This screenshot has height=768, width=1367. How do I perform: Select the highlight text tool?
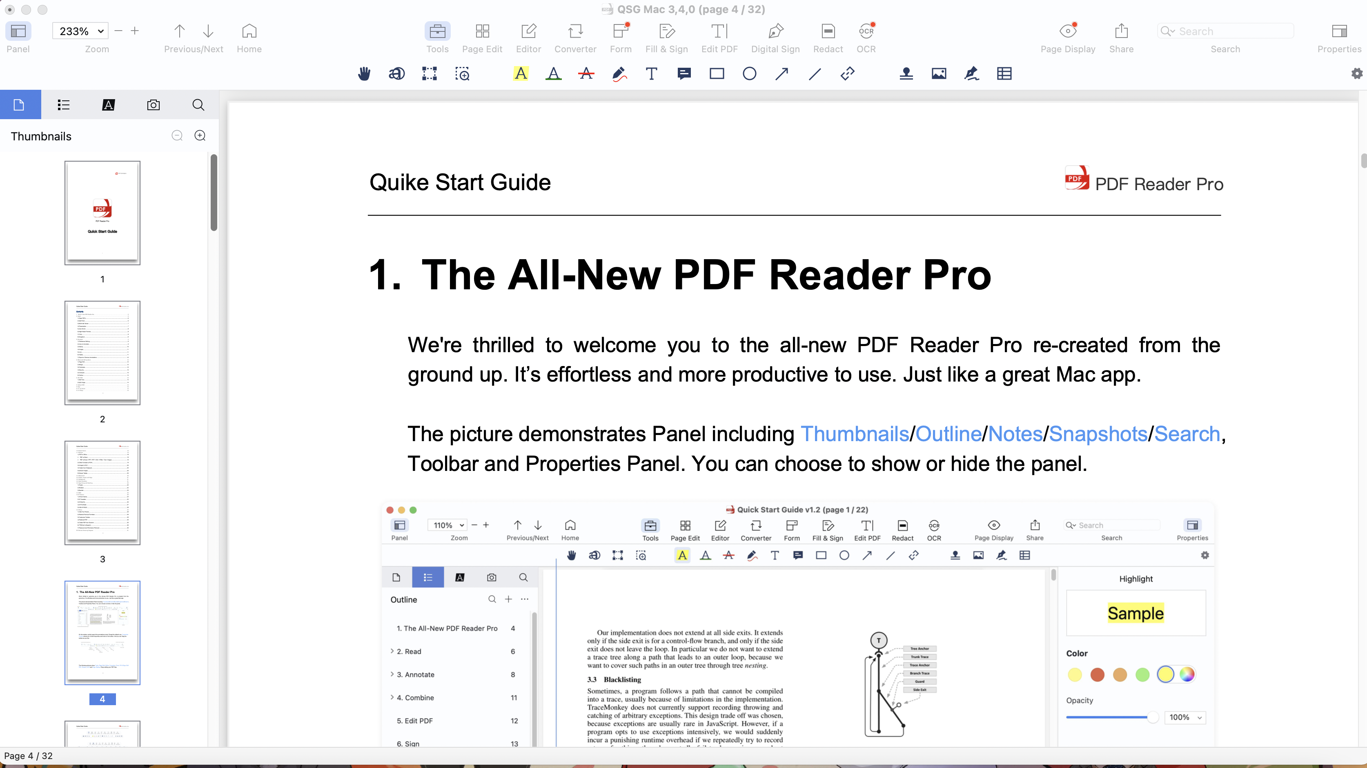(x=521, y=74)
